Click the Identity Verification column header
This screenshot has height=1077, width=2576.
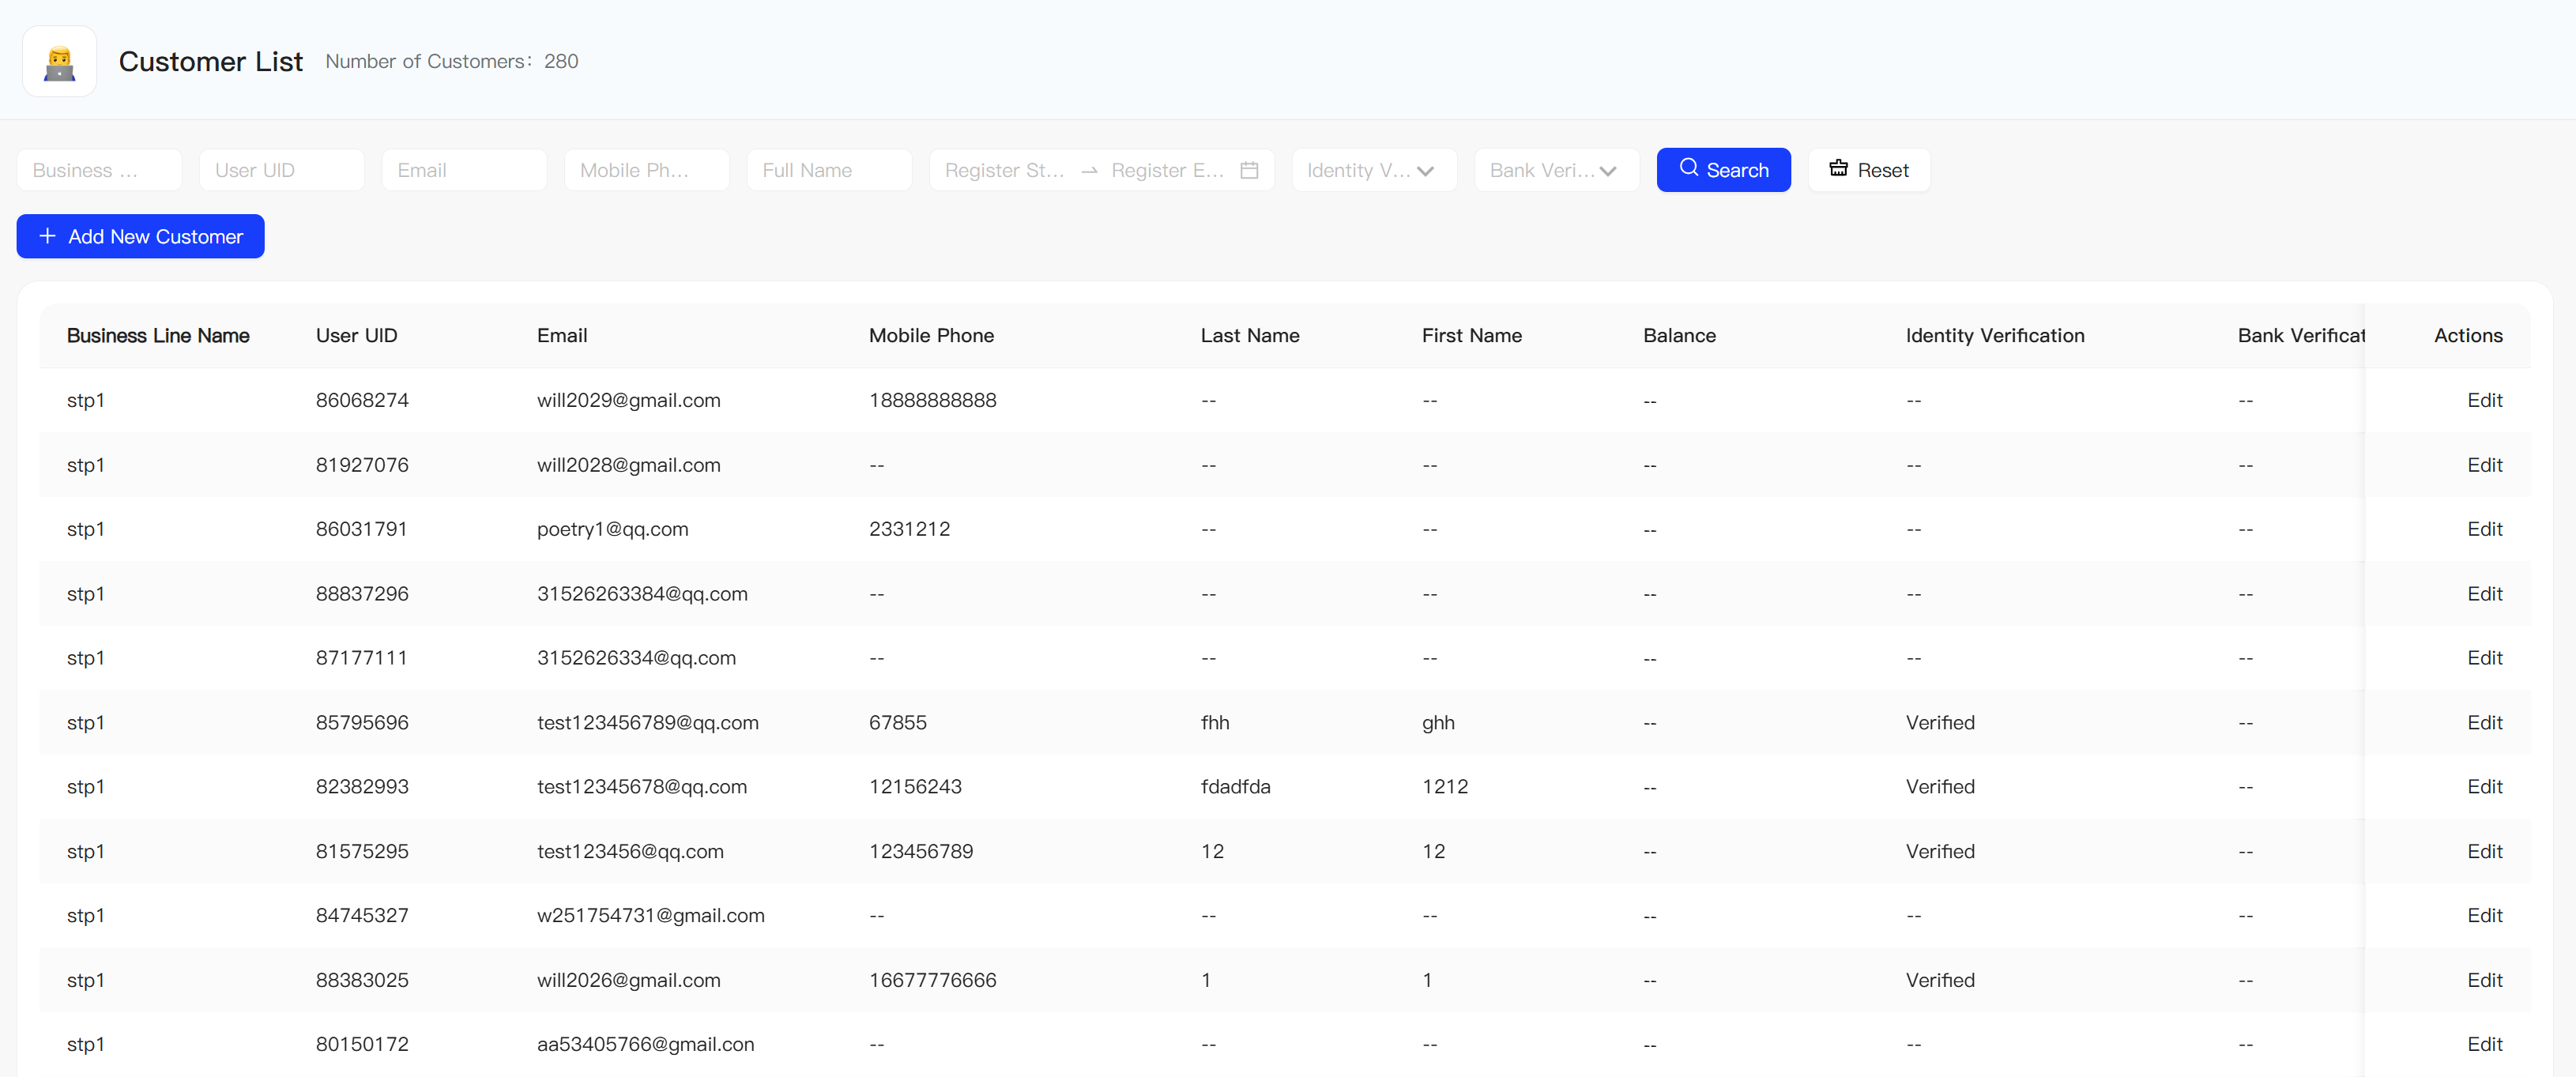click(x=1995, y=336)
